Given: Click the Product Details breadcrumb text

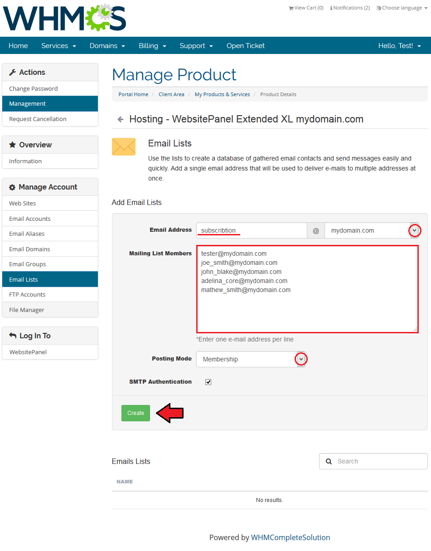Looking at the screenshot, I should click(278, 94).
